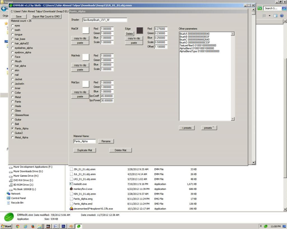287x229 pixels.
Task: Click the change view icon in Explorer toolbar
Action: click(264, 16)
